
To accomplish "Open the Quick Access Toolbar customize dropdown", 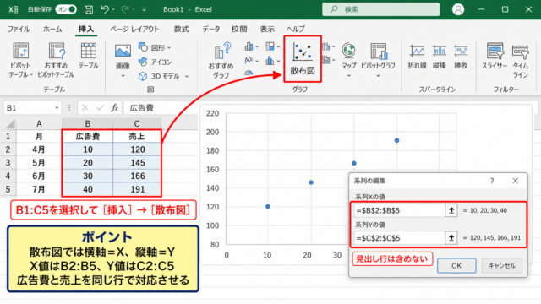I will click(144, 9).
